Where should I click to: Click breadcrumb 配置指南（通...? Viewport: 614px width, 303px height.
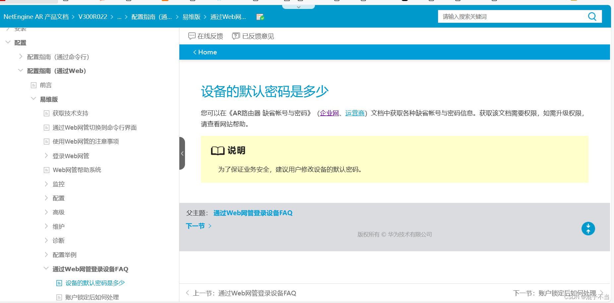[152, 17]
